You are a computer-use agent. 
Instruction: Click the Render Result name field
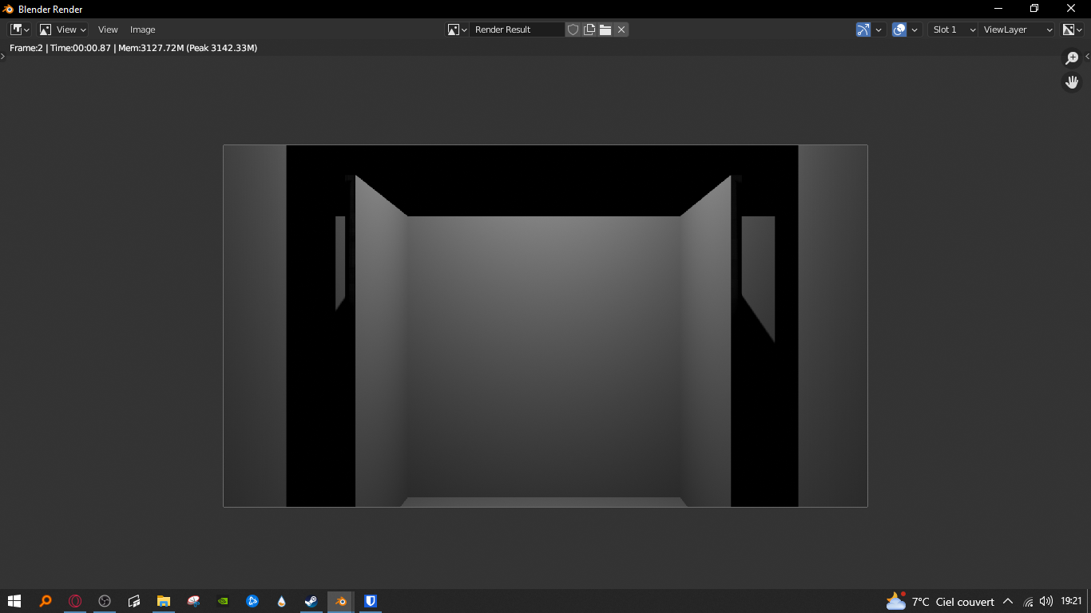[517, 30]
